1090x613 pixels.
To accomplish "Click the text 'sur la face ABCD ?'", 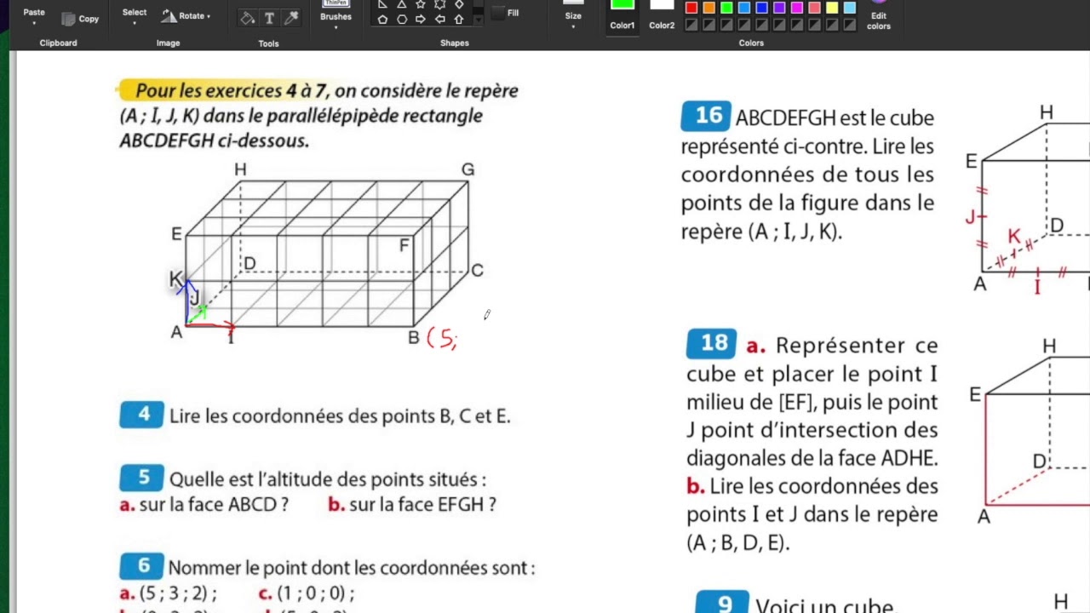I will (x=214, y=504).
